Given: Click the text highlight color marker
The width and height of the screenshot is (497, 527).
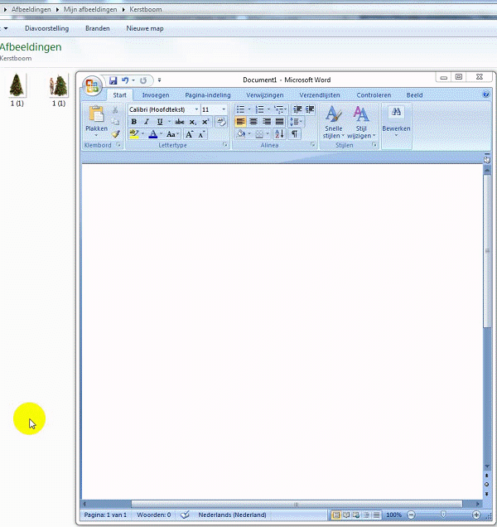Looking at the screenshot, I should [134, 134].
